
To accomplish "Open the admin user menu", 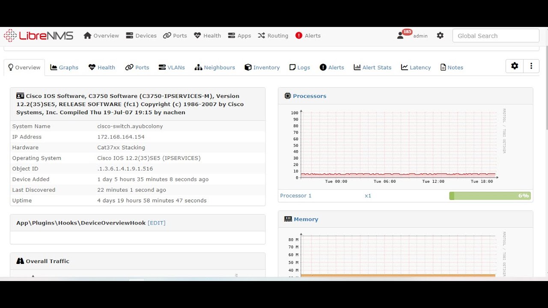I will (x=412, y=36).
